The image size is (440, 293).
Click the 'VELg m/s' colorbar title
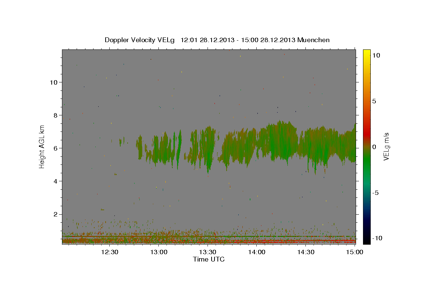(386, 147)
